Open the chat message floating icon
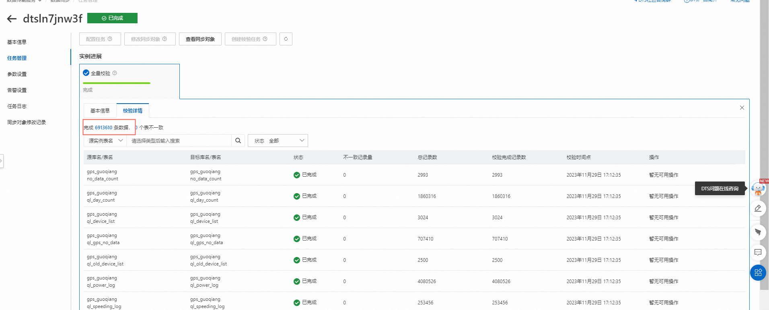 pyautogui.click(x=758, y=252)
